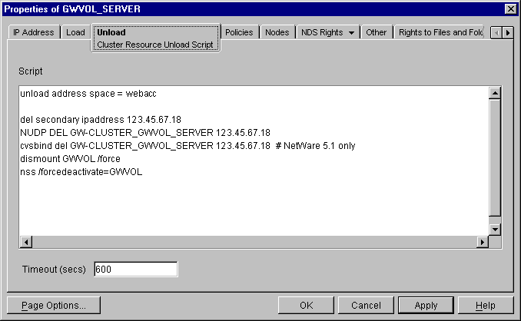Image resolution: width=521 pixels, height=321 pixels.
Task: Confirm with the OK button
Action: [306, 305]
